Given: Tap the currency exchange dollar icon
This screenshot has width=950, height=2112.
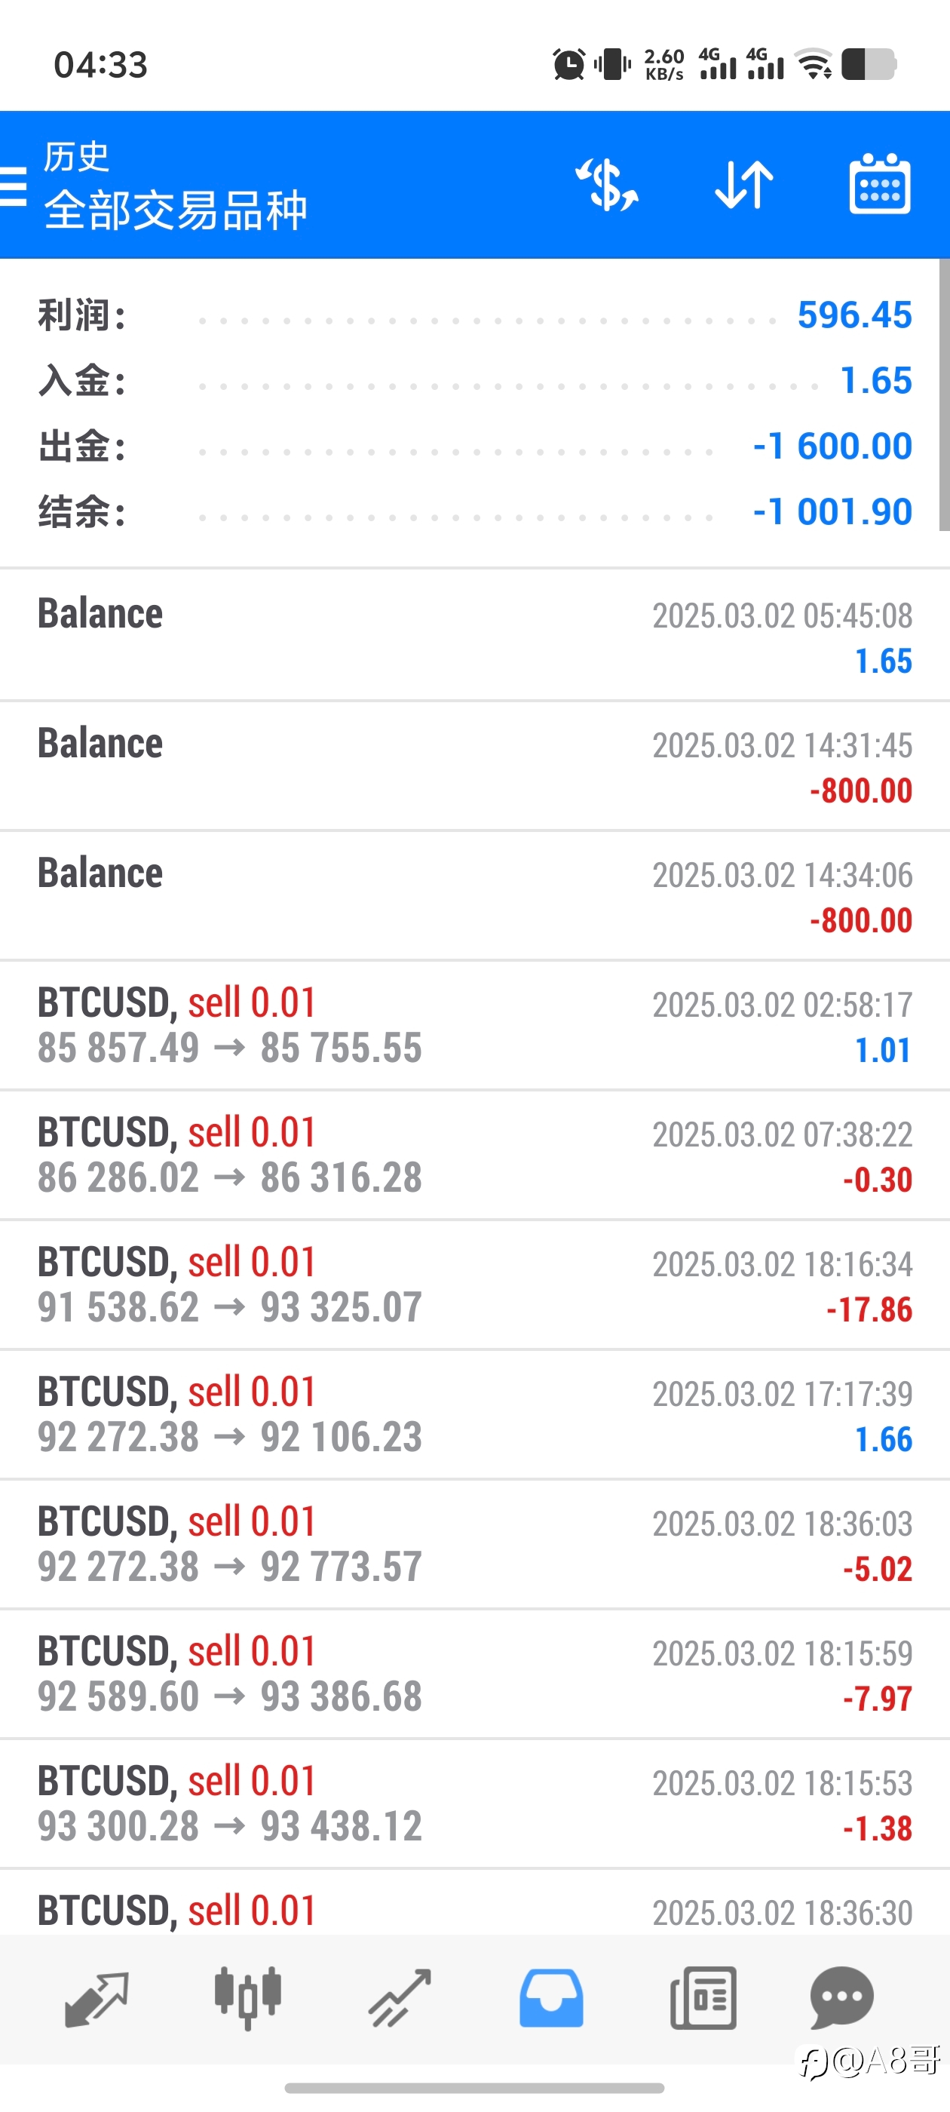Looking at the screenshot, I should tap(606, 185).
